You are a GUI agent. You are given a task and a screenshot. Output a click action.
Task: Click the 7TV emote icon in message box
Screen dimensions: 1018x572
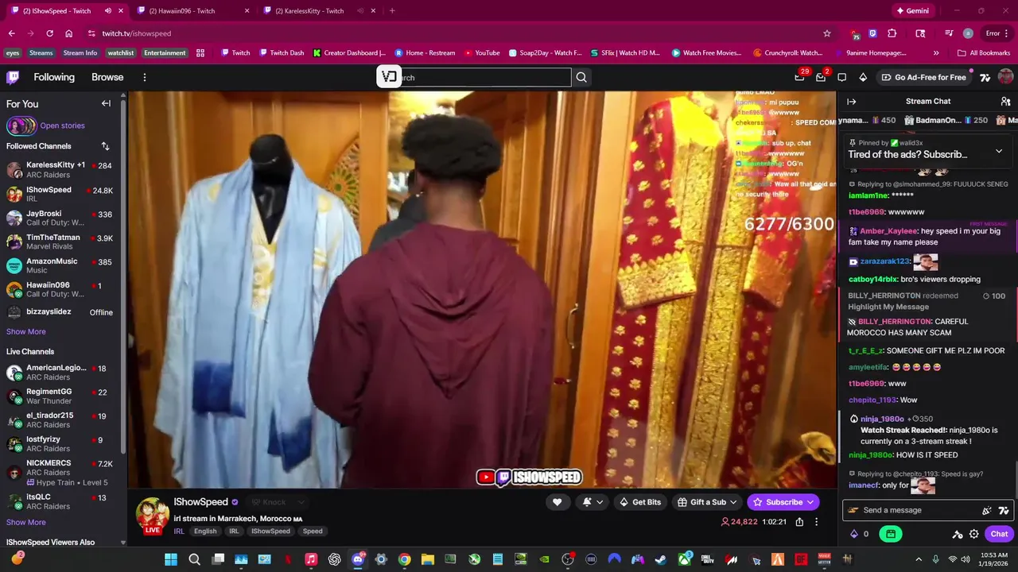coord(1003,510)
